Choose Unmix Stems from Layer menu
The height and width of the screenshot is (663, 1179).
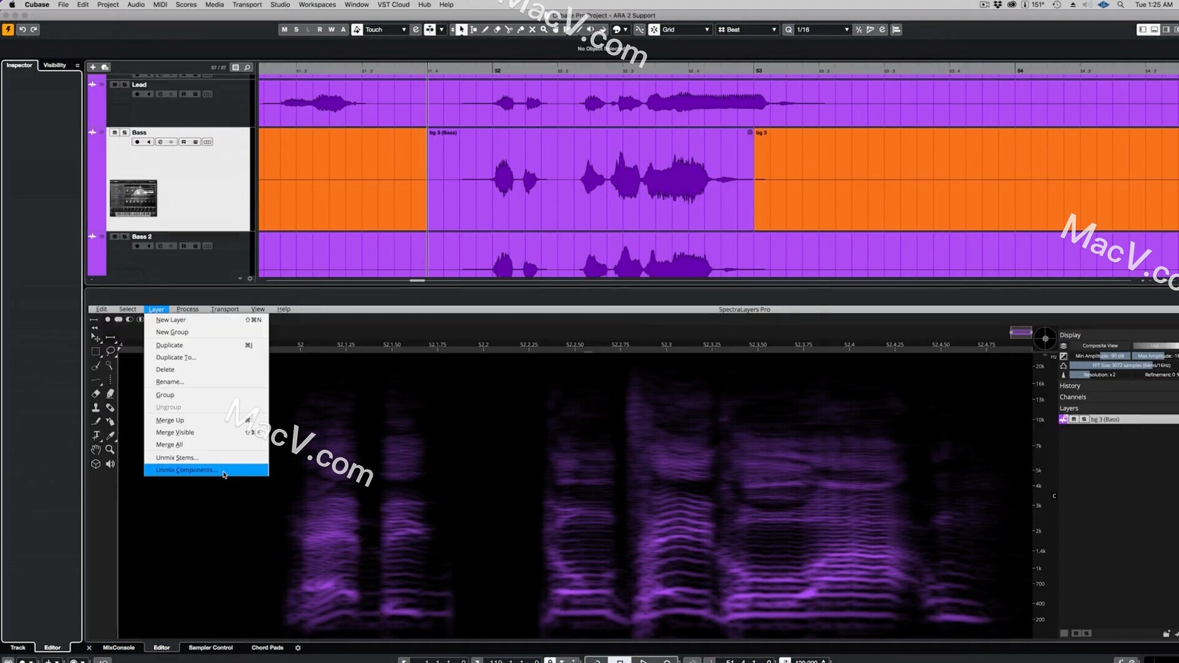click(206, 458)
